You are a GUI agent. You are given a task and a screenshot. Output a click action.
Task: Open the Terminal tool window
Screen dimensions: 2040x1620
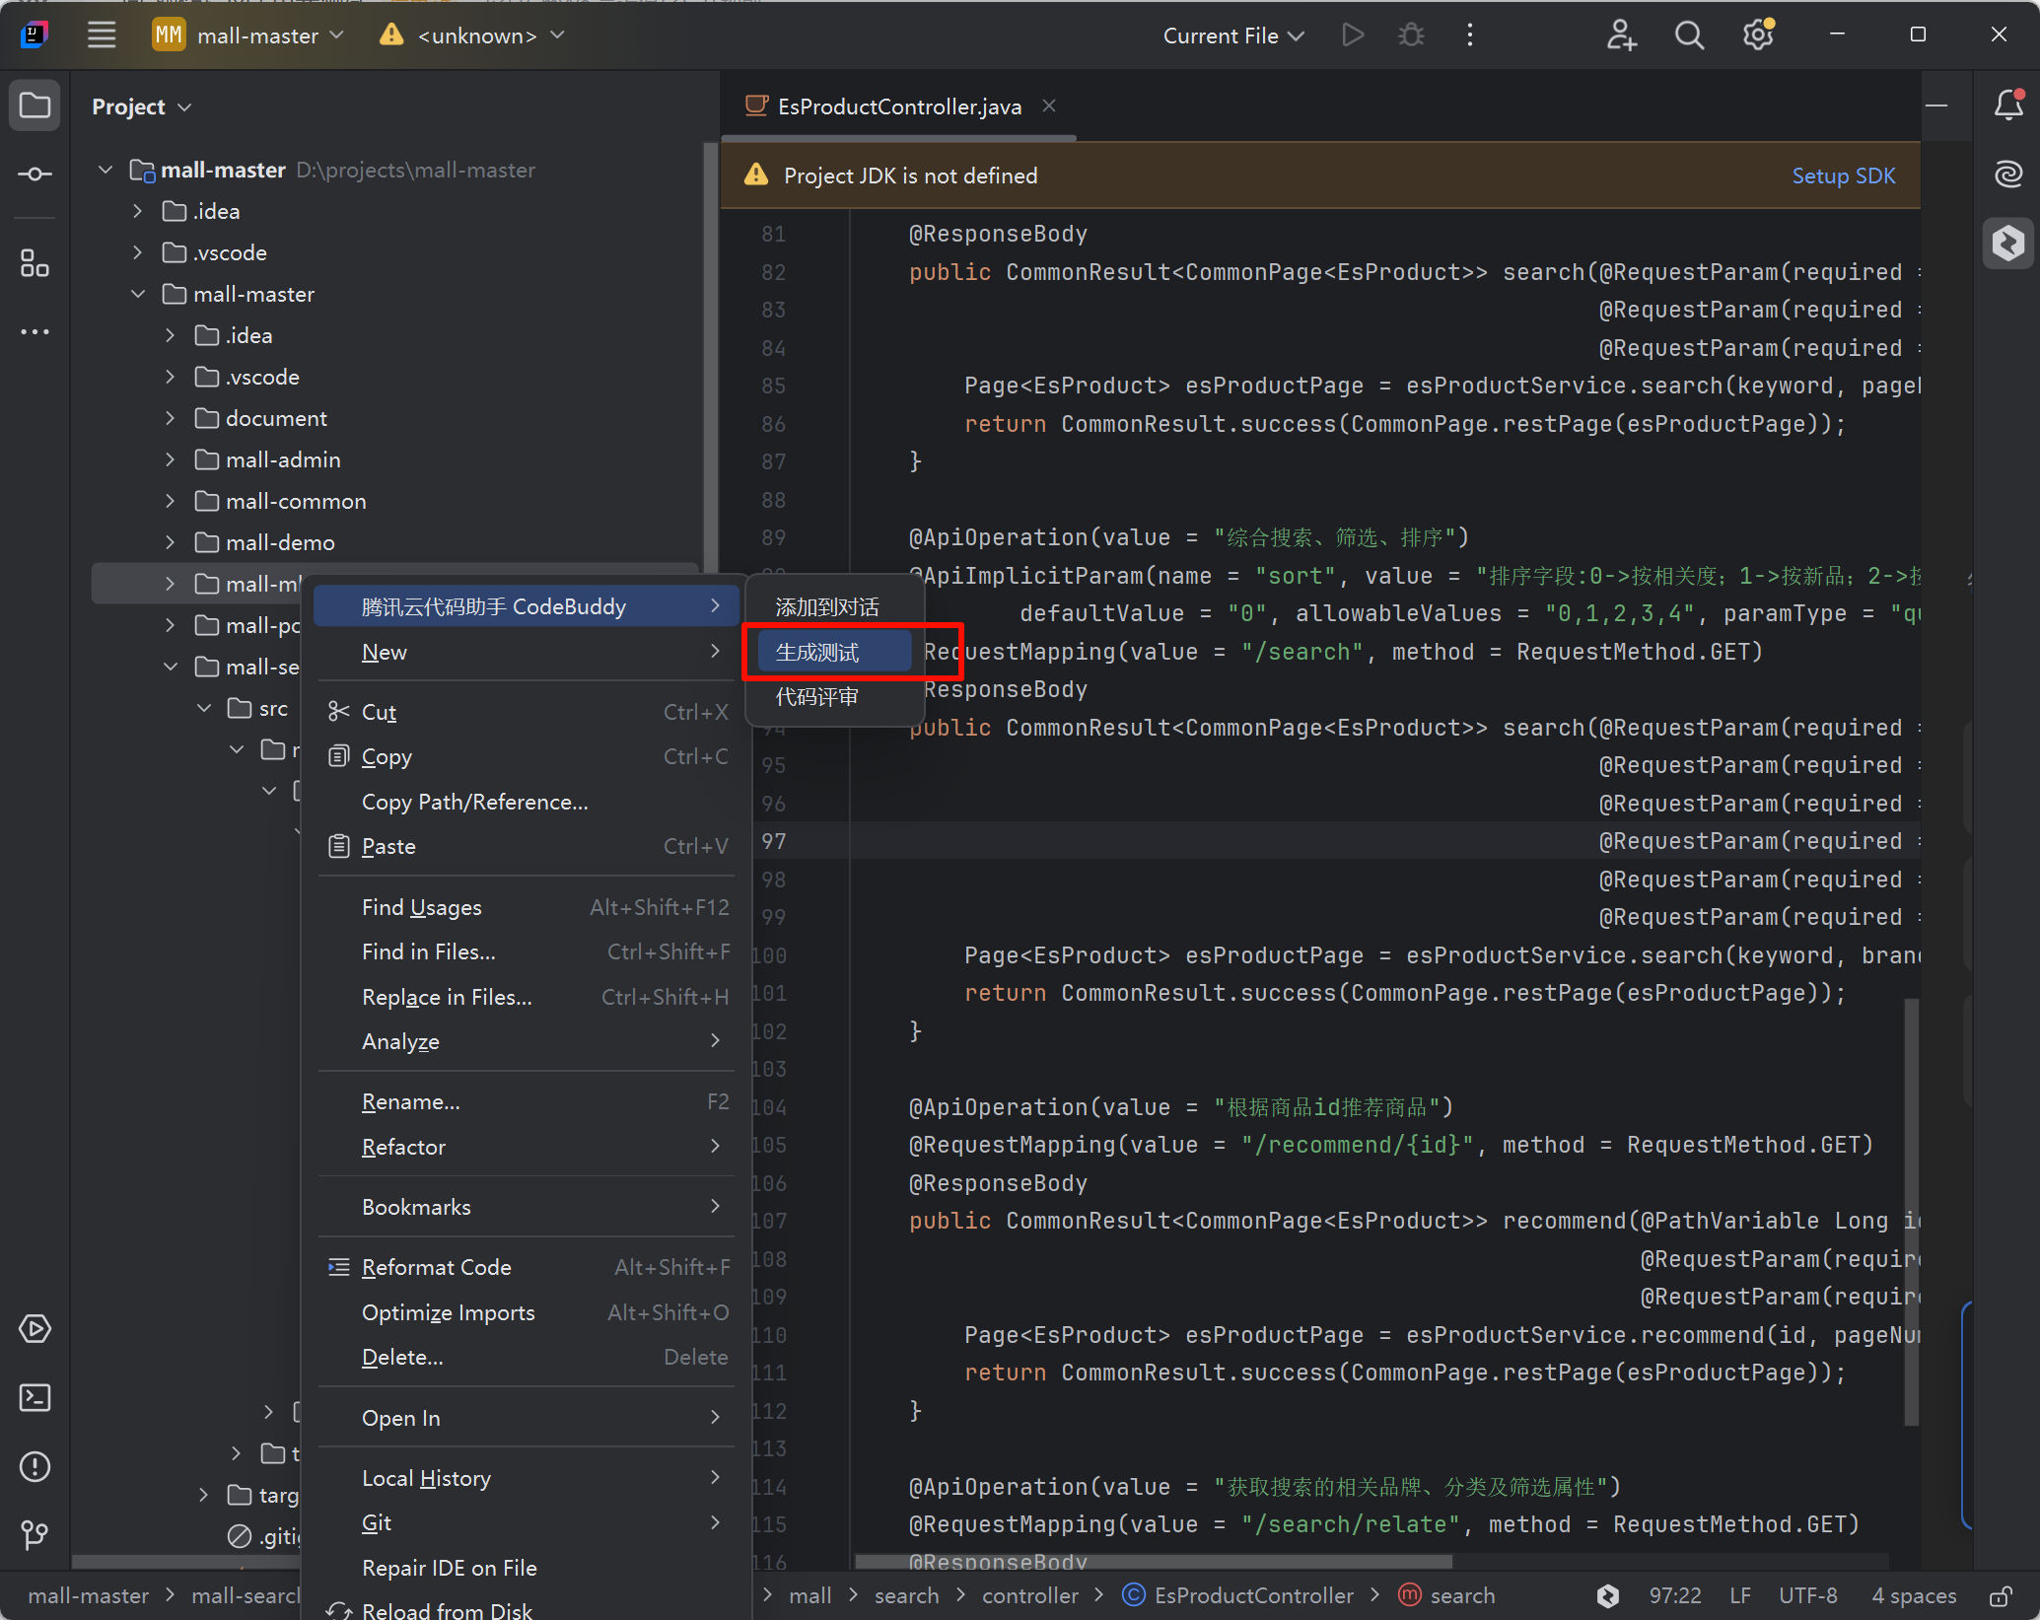35,1397
